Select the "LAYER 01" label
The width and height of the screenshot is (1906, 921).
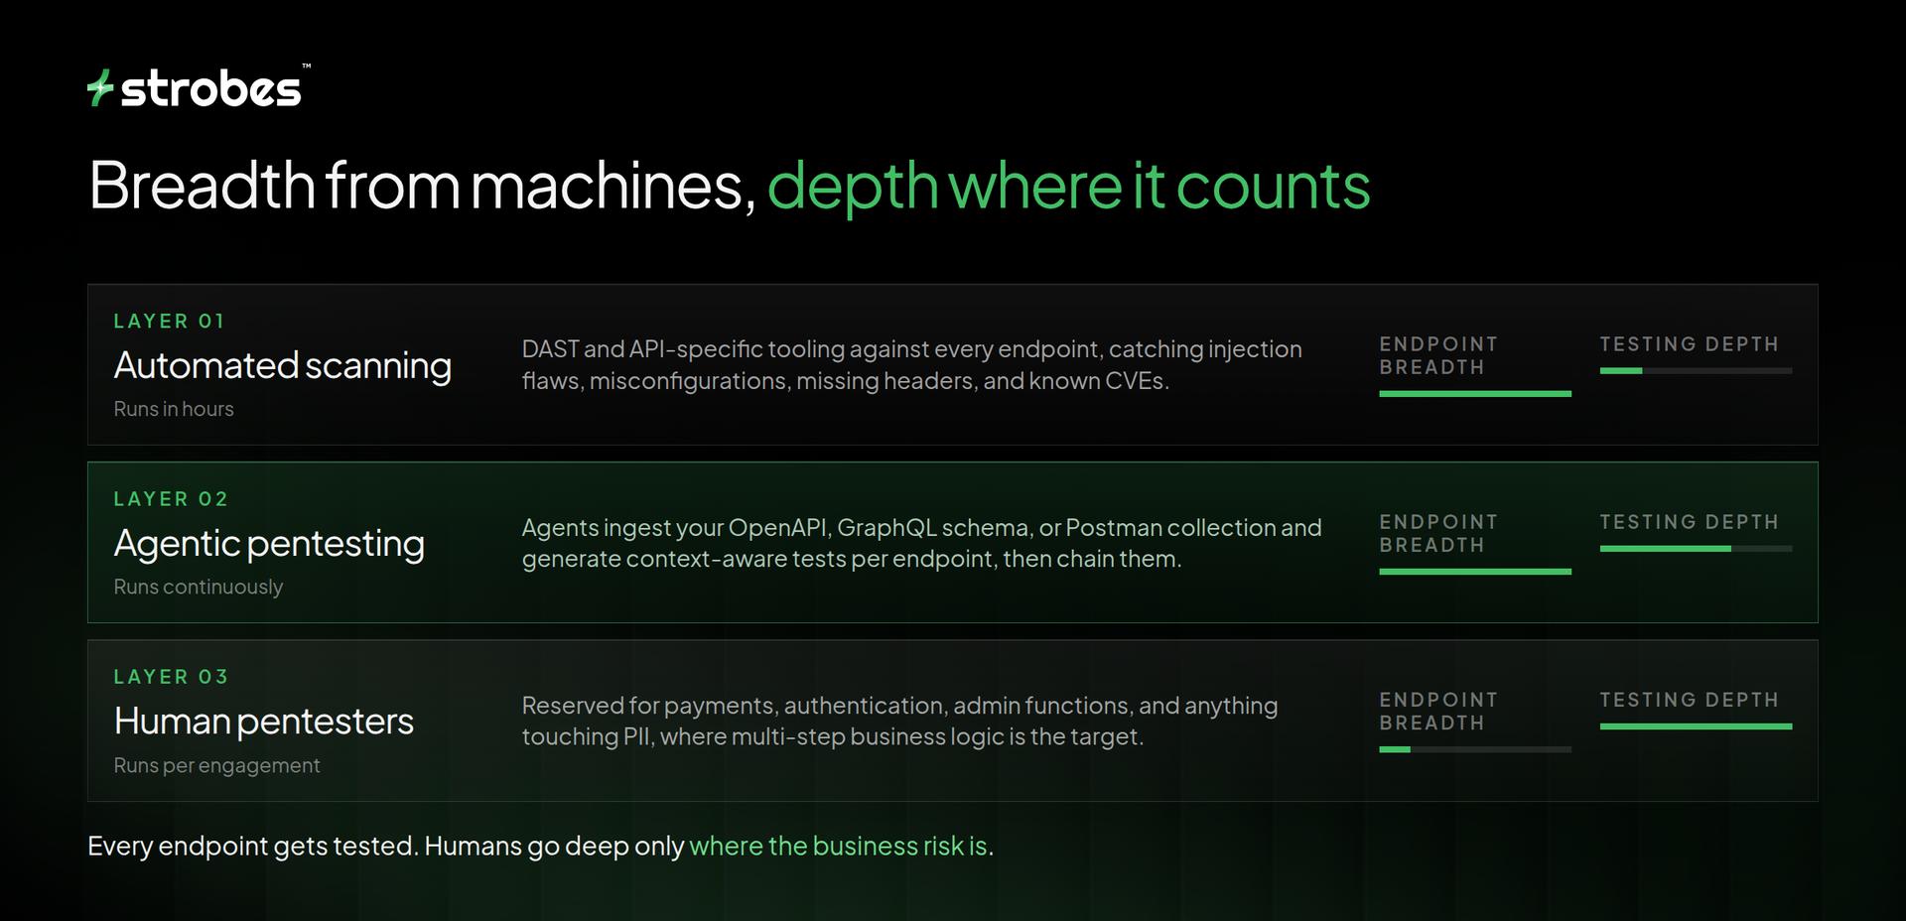[x=170, y=322]
